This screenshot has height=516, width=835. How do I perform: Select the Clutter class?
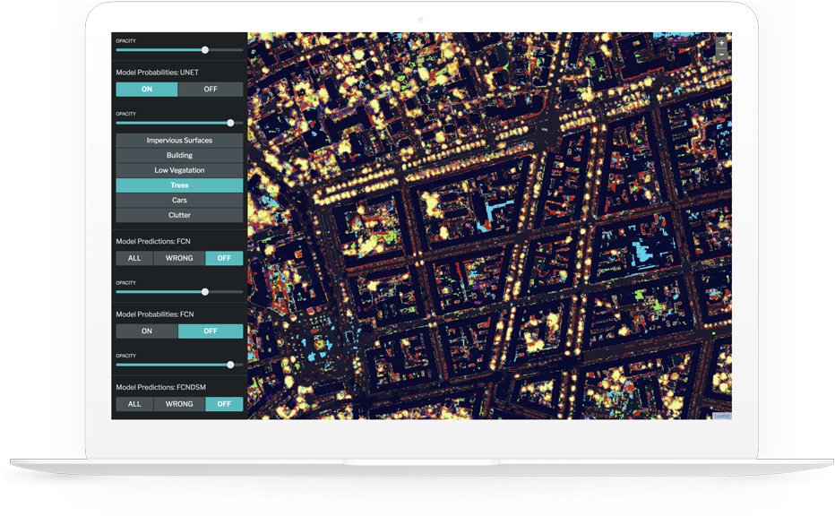[x=179, y=215]
